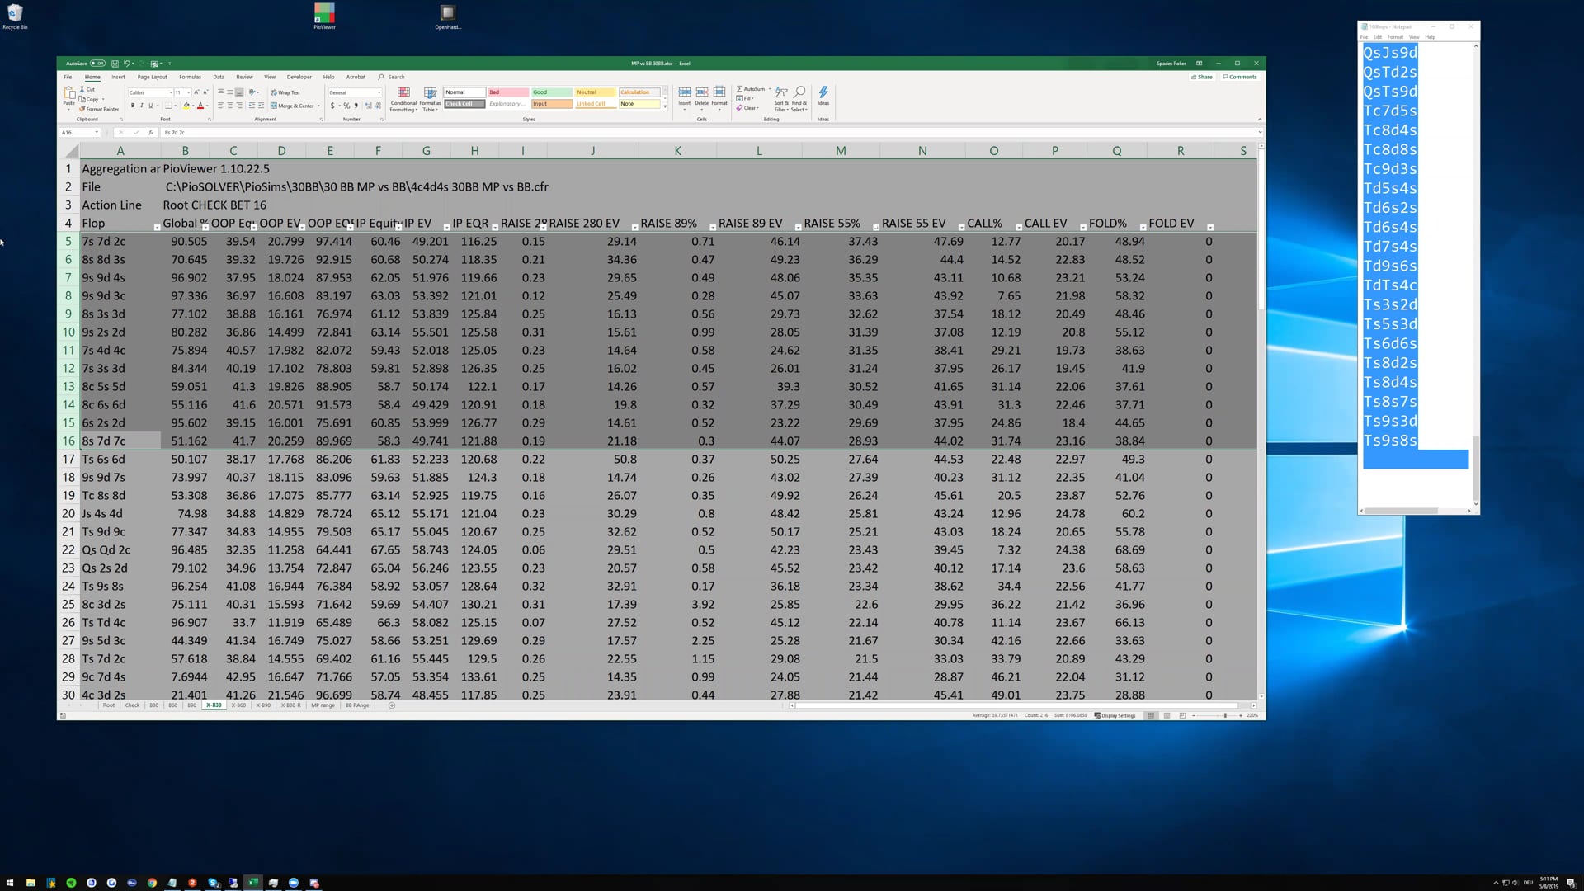Switch to the Formulas ribbon tab

pyautogui.click(x=190, y=77)
